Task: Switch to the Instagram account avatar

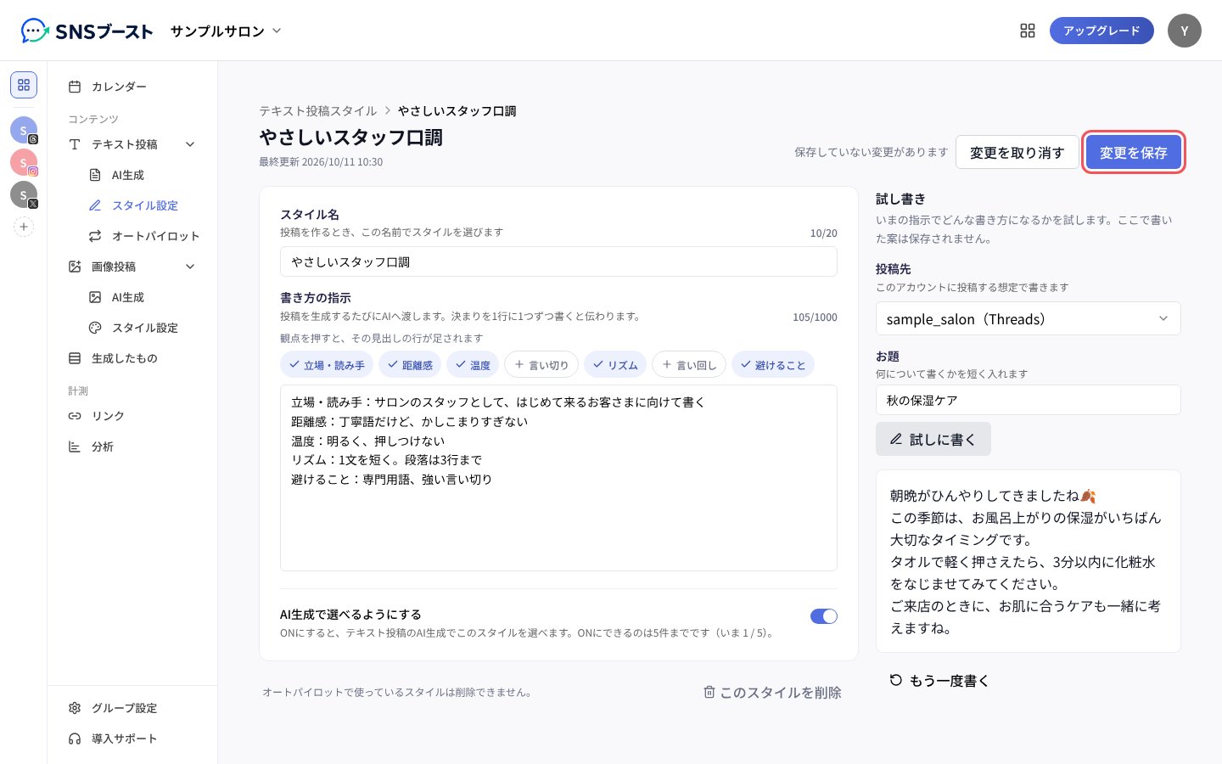Action: click(x=24, y=162)
